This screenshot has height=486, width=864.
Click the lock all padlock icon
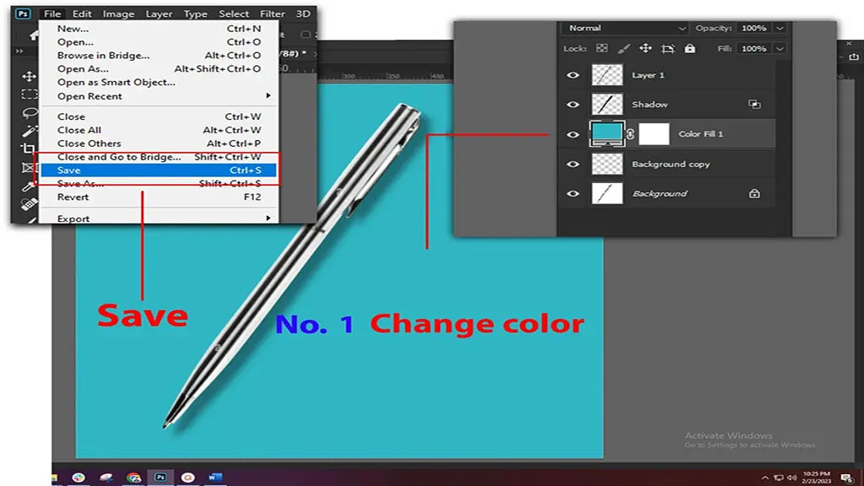tap(690, 48)
